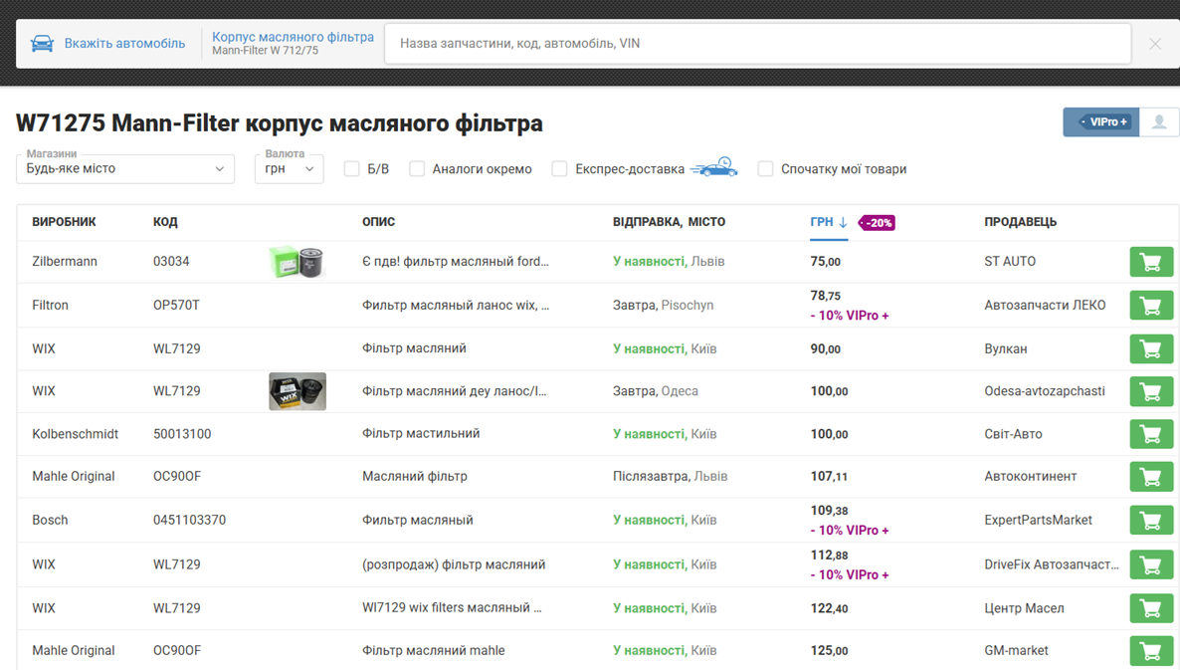This screenshot has height=670, width=1180.
Task: Click seller GM-market
Action: [x=1016, y=650]
